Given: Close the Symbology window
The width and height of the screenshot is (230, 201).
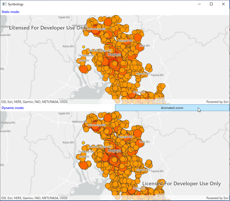Looking at the screenshot, I should [223, 4].
